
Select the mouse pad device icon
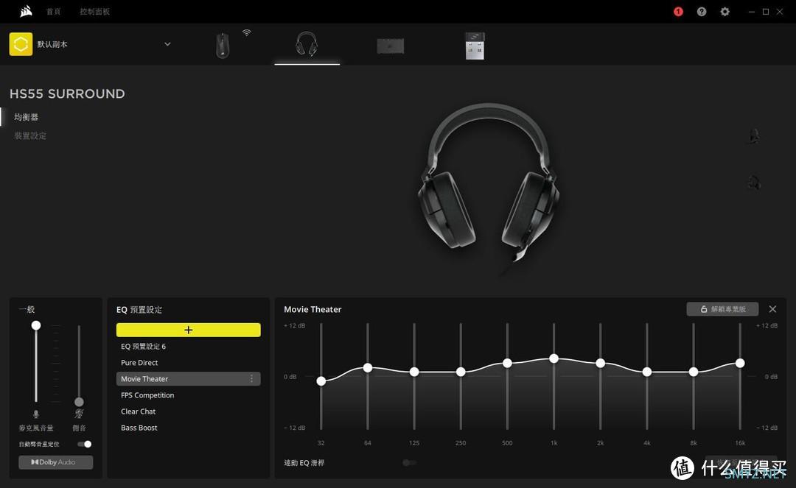click(391, 46)
